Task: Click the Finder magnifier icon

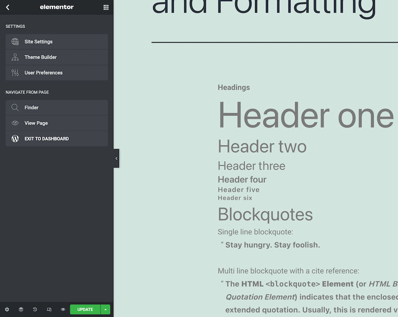Action: [15, 108]
